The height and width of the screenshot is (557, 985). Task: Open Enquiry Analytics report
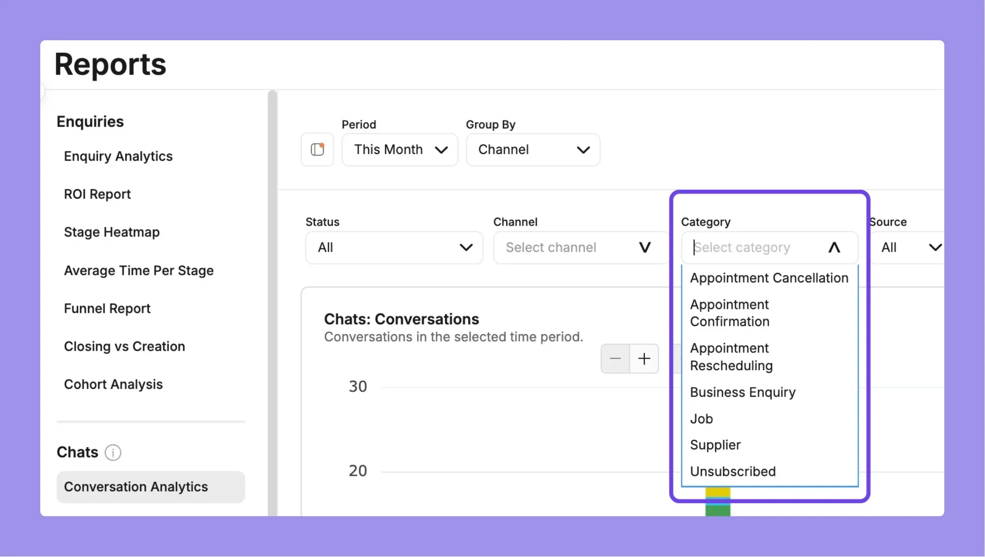(118, 156)
